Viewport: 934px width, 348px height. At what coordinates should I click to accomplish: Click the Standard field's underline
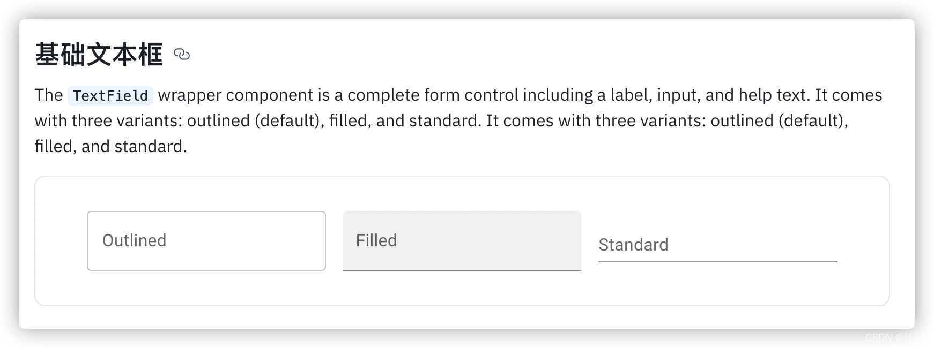(717, 261)
